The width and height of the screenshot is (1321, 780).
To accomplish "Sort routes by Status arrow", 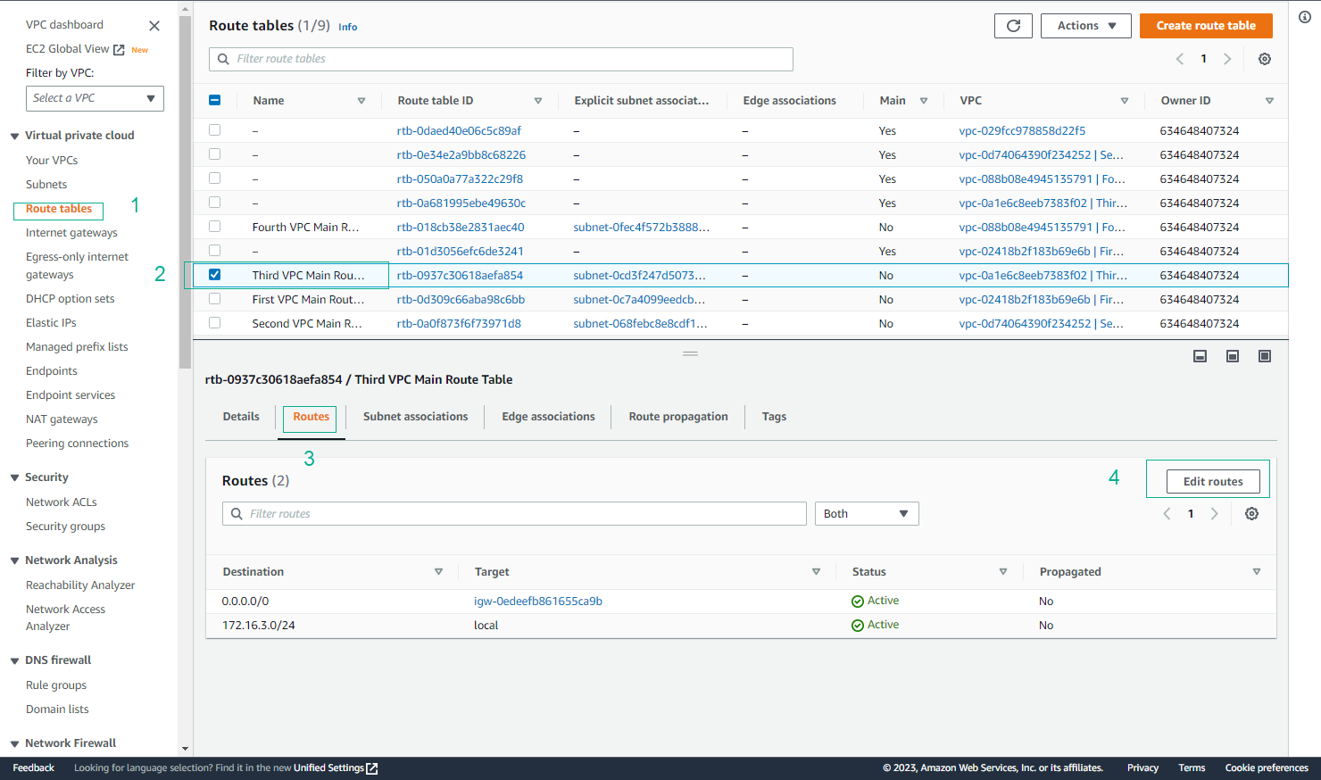I will (x=1003, y=572).
